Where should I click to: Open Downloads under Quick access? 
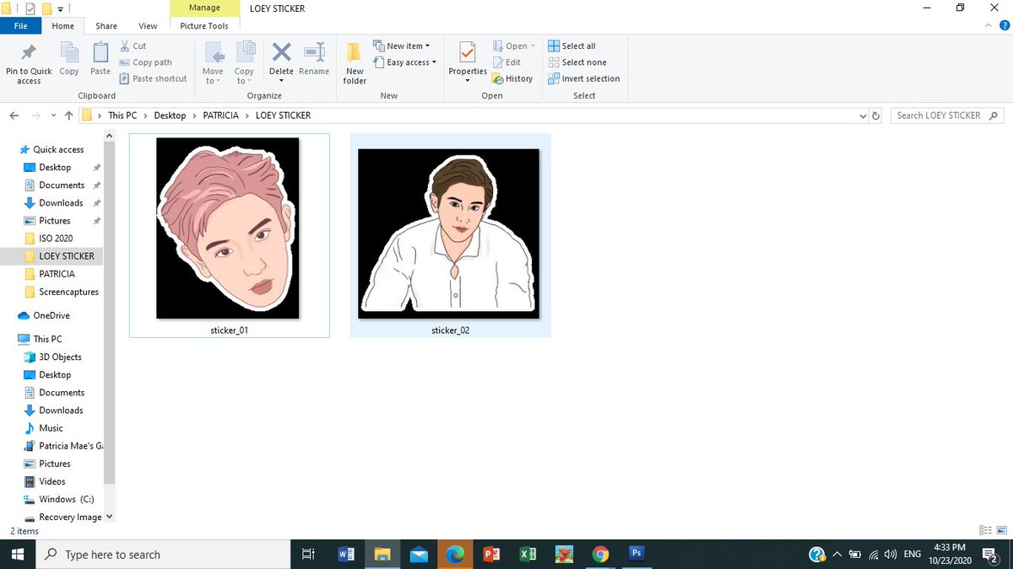(x=61, y=202)
